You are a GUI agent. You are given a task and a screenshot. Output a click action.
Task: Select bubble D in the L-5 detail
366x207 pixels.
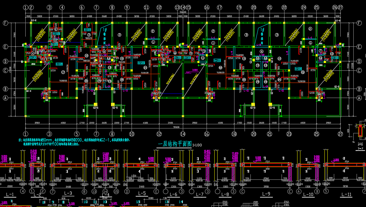(x=127, y=192)
